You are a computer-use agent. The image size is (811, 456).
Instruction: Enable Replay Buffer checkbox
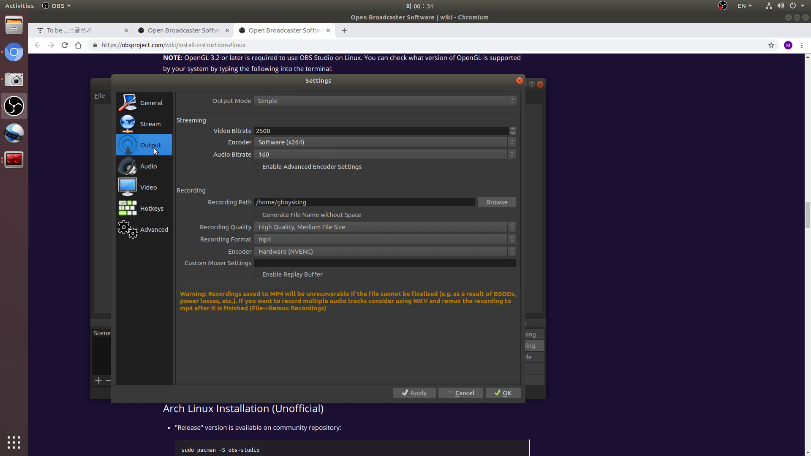tap(257, 274)
